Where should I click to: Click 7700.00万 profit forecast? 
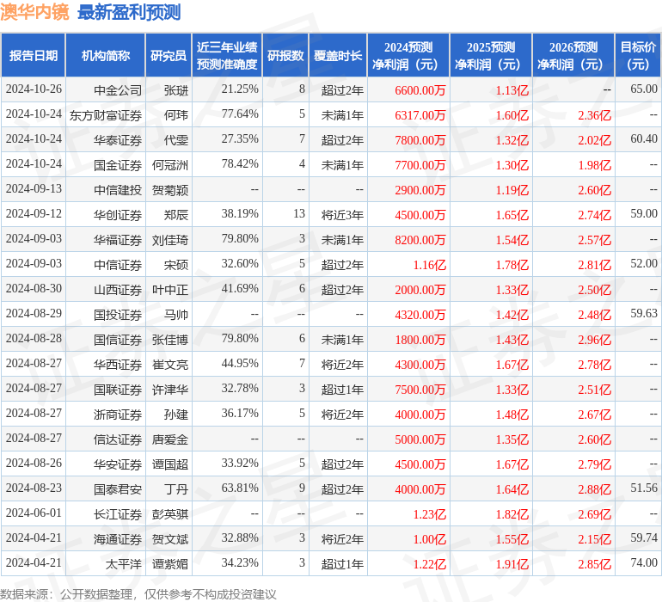(420, 165)
